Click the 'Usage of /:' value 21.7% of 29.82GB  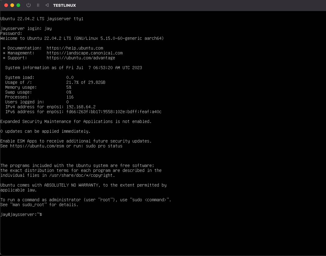[x=86, y=82]
